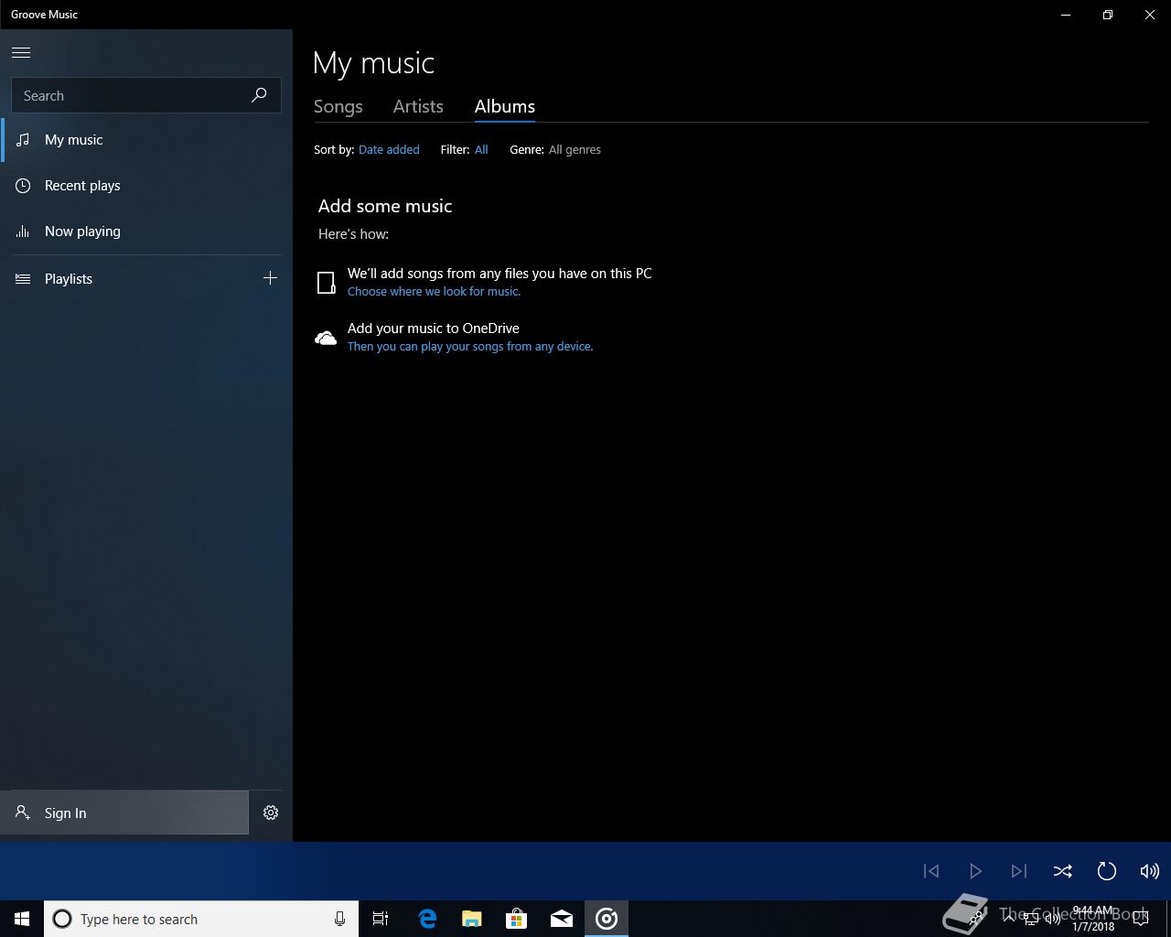The height and width of the screenshot is (937, 1171).
Task: Open Mail app from the taskbar
Action: click(562, 919)
